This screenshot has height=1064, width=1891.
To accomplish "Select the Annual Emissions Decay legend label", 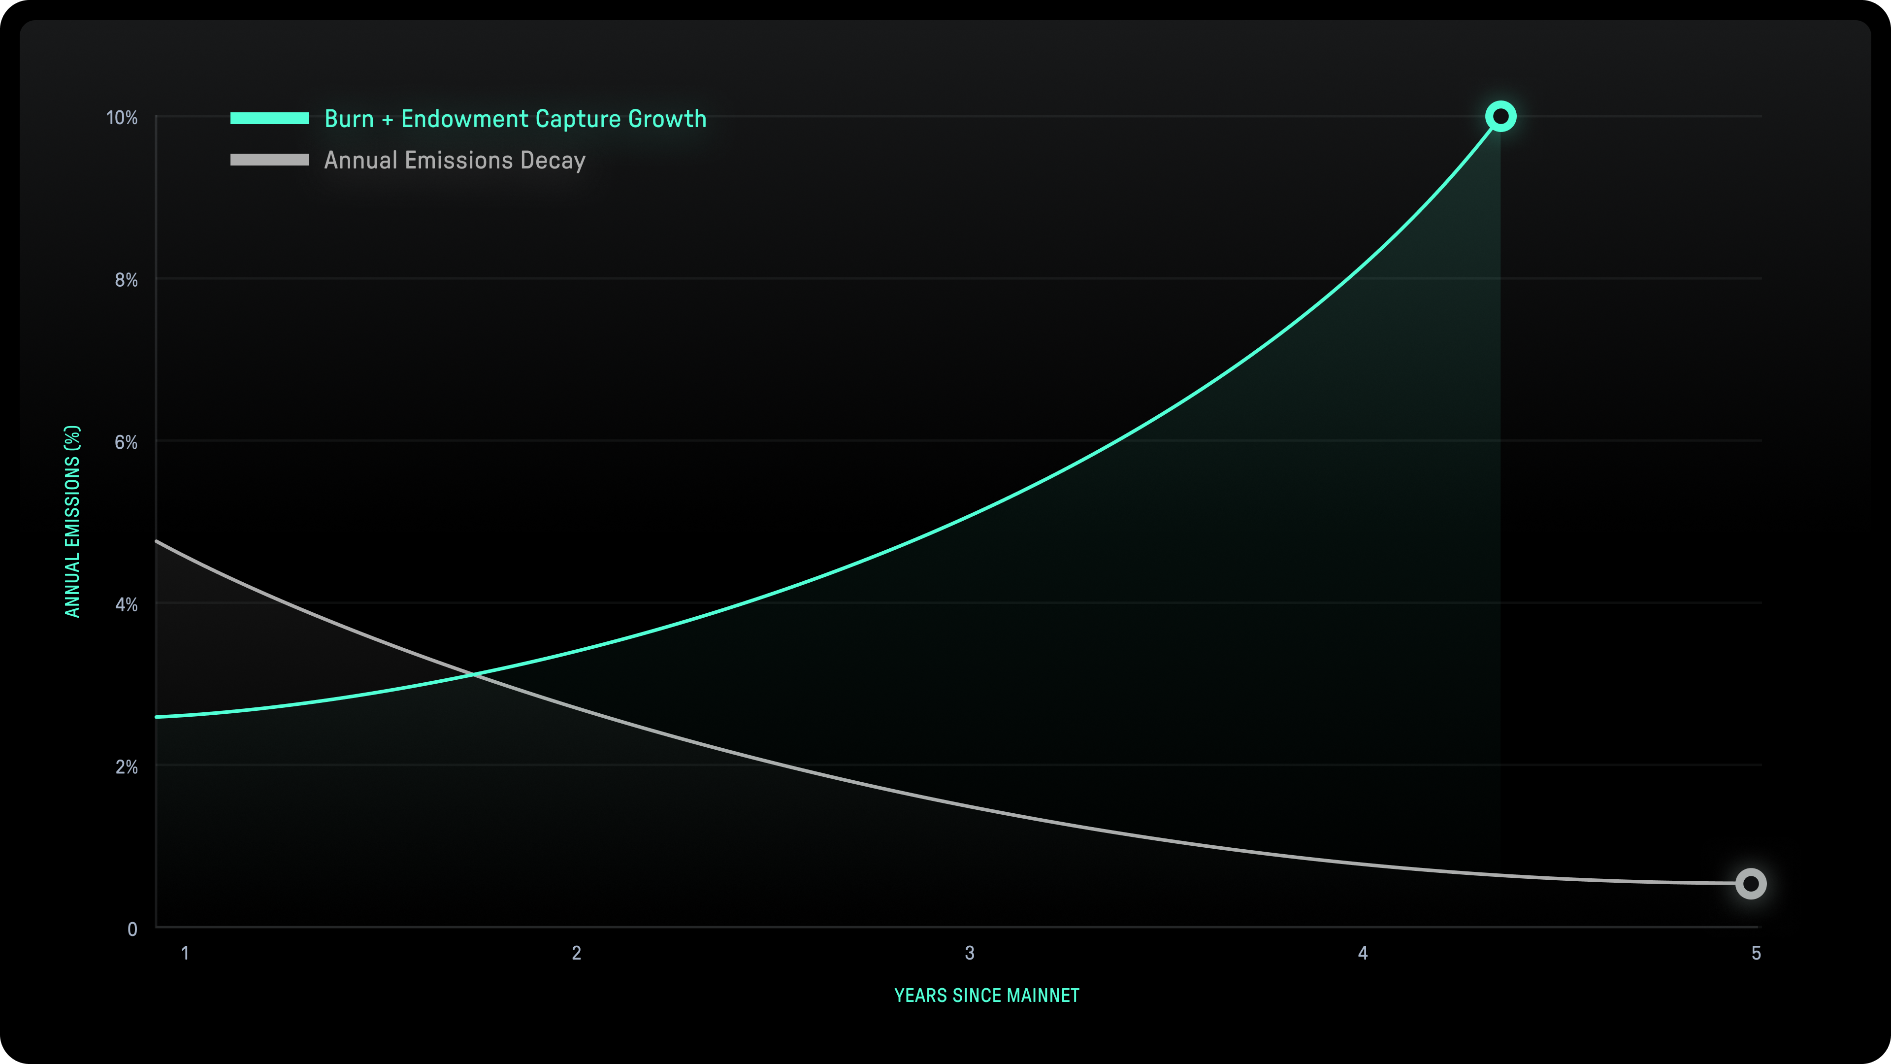I will 455,160.
